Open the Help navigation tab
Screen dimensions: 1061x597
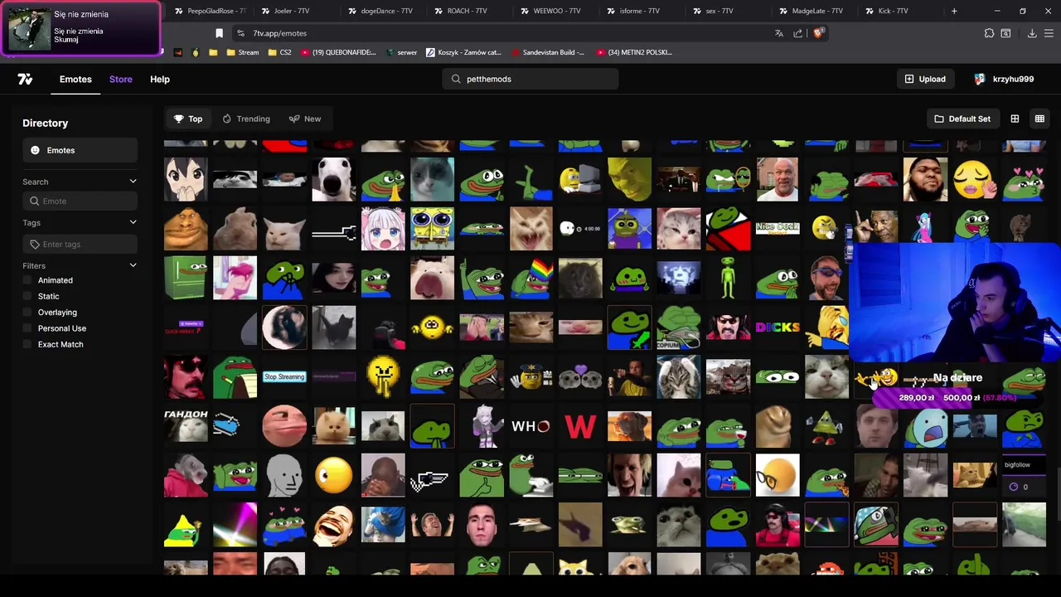tap(160, 79)
